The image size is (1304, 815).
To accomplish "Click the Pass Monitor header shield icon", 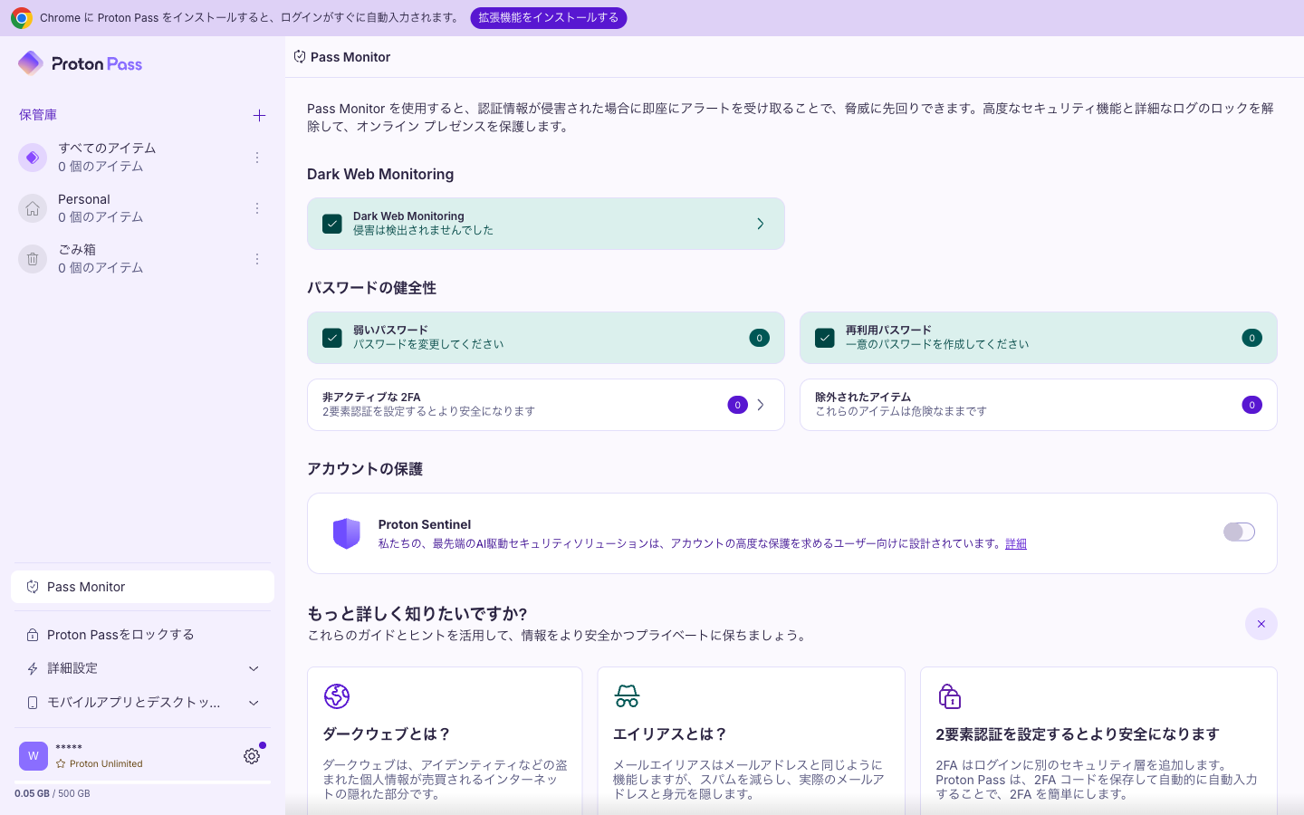I will [x=300, y=56].
